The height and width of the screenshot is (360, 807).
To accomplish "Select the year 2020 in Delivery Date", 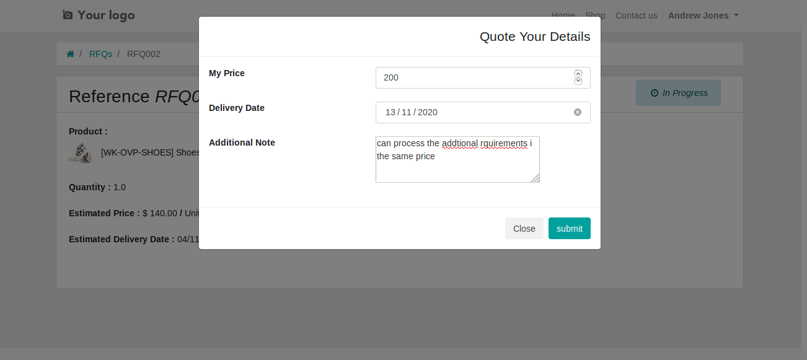I will point(428,112).
